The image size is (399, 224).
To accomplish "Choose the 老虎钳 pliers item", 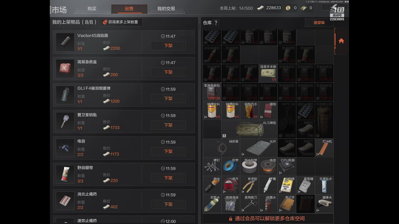I will [x=249, y=185].
